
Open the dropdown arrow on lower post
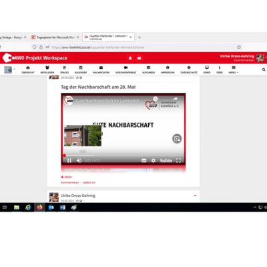click(195, 196)
